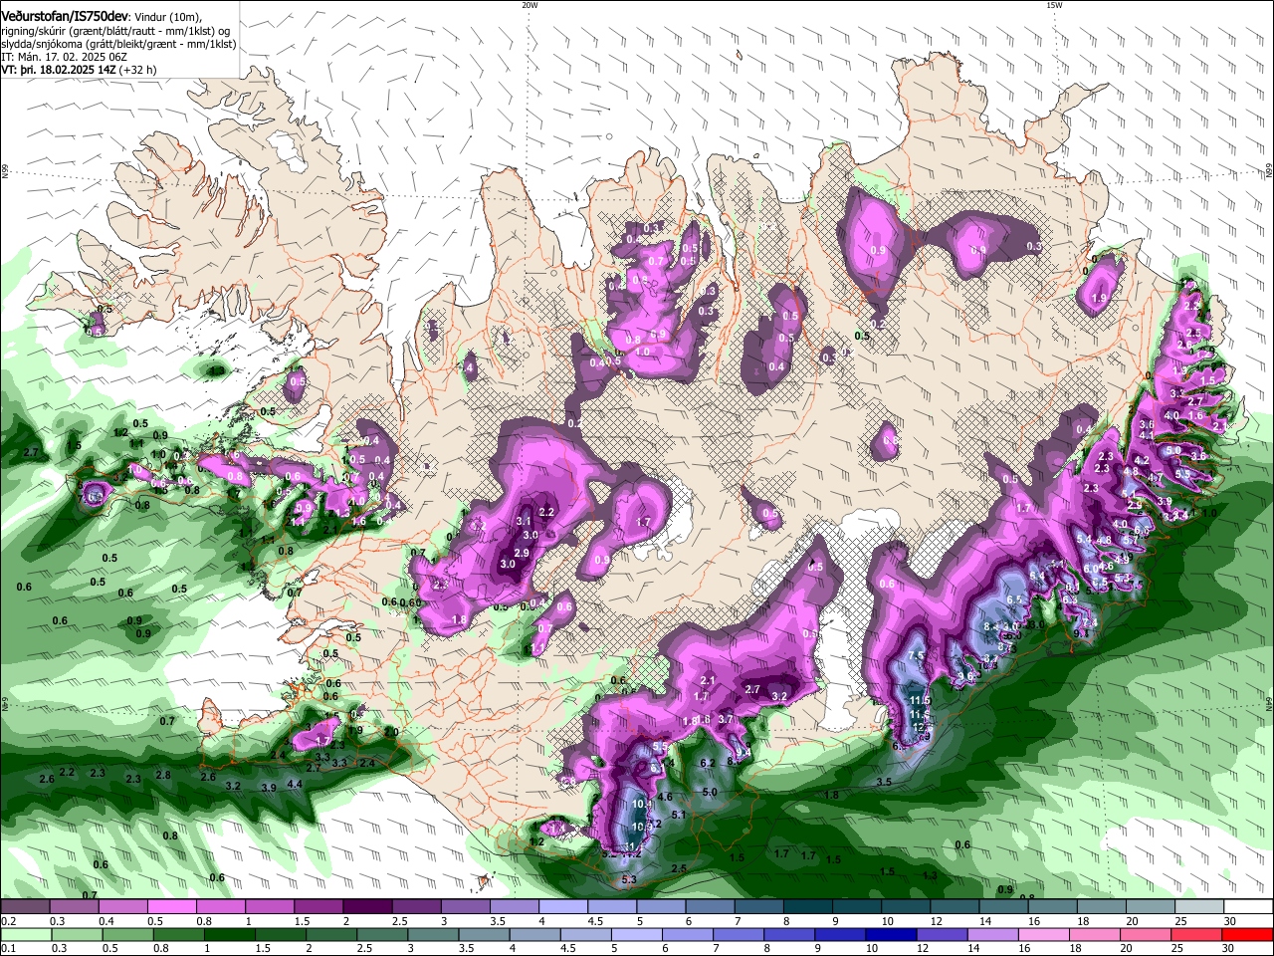Click the 7.5 precipitation value on the map
The height and width of the screenshot is (956, 1274).
[x=917, y=655]
